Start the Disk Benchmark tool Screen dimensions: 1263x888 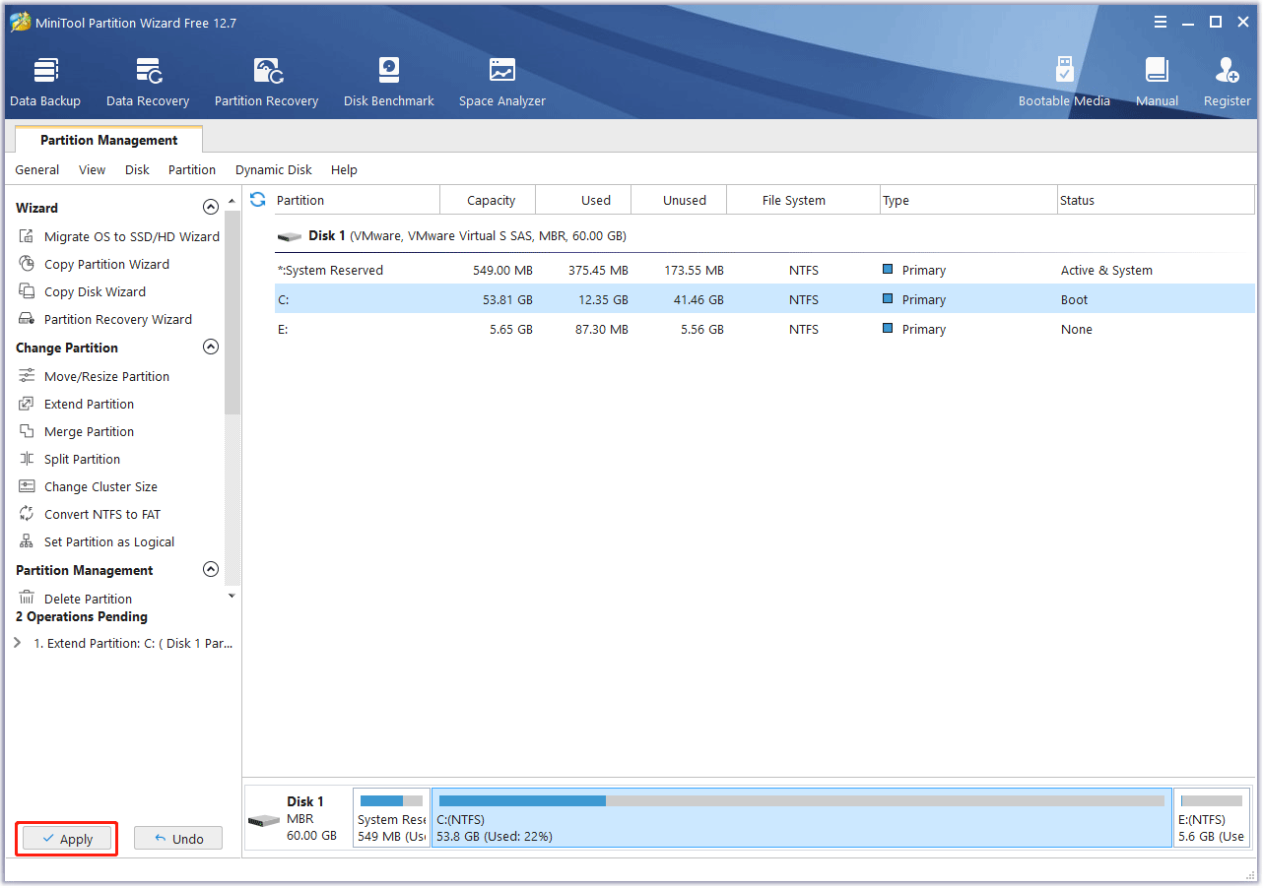coord(389,83)
